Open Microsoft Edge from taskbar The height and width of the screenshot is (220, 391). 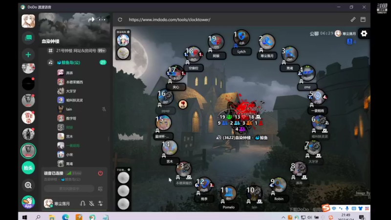65,217
